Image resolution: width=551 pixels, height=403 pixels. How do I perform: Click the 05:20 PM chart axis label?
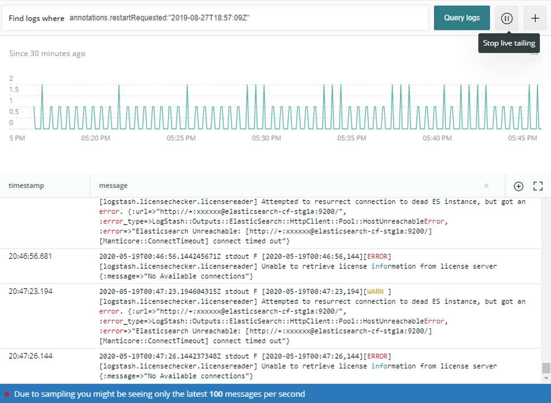[x=96, y=138]
